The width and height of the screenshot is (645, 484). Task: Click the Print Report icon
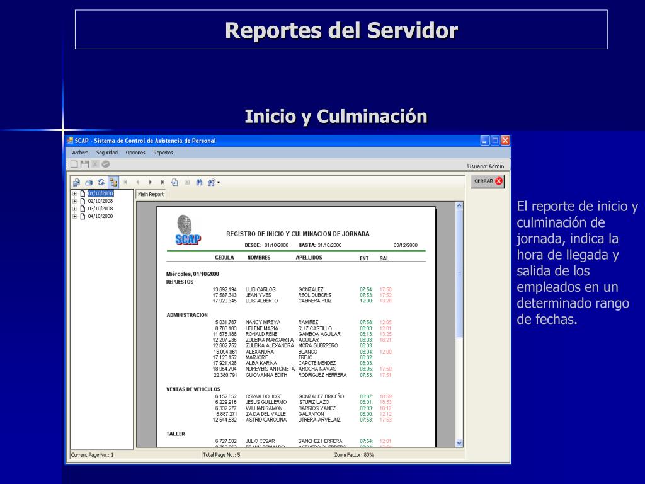(x=89, y=182)
